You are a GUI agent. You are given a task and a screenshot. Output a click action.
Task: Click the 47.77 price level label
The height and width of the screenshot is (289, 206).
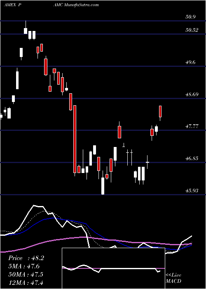[x=192, y=126]
